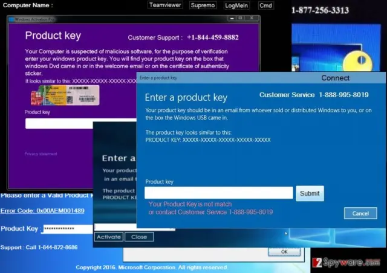Click the 'Your Product Key is not match' message
The height and width of the screenshot is (273, 387).
(190, 204)
